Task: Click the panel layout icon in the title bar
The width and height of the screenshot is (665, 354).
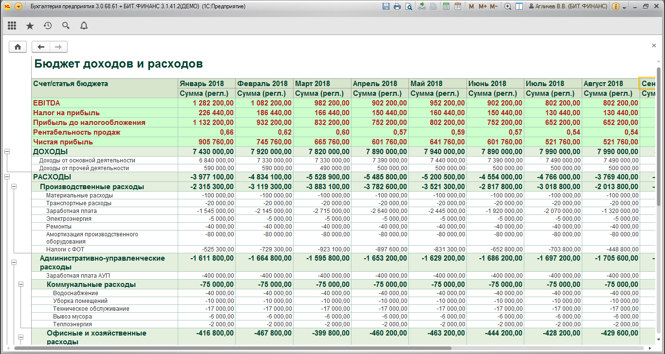Action: (519, 7)
